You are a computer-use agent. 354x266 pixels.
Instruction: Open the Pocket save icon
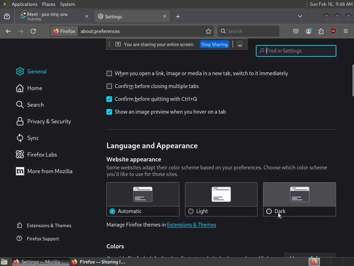(x=296, y=31)
